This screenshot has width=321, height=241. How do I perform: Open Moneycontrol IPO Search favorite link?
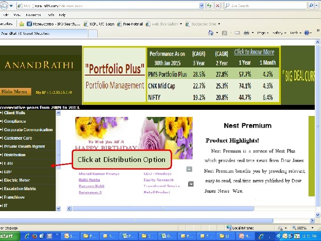[x=53, y=24]
